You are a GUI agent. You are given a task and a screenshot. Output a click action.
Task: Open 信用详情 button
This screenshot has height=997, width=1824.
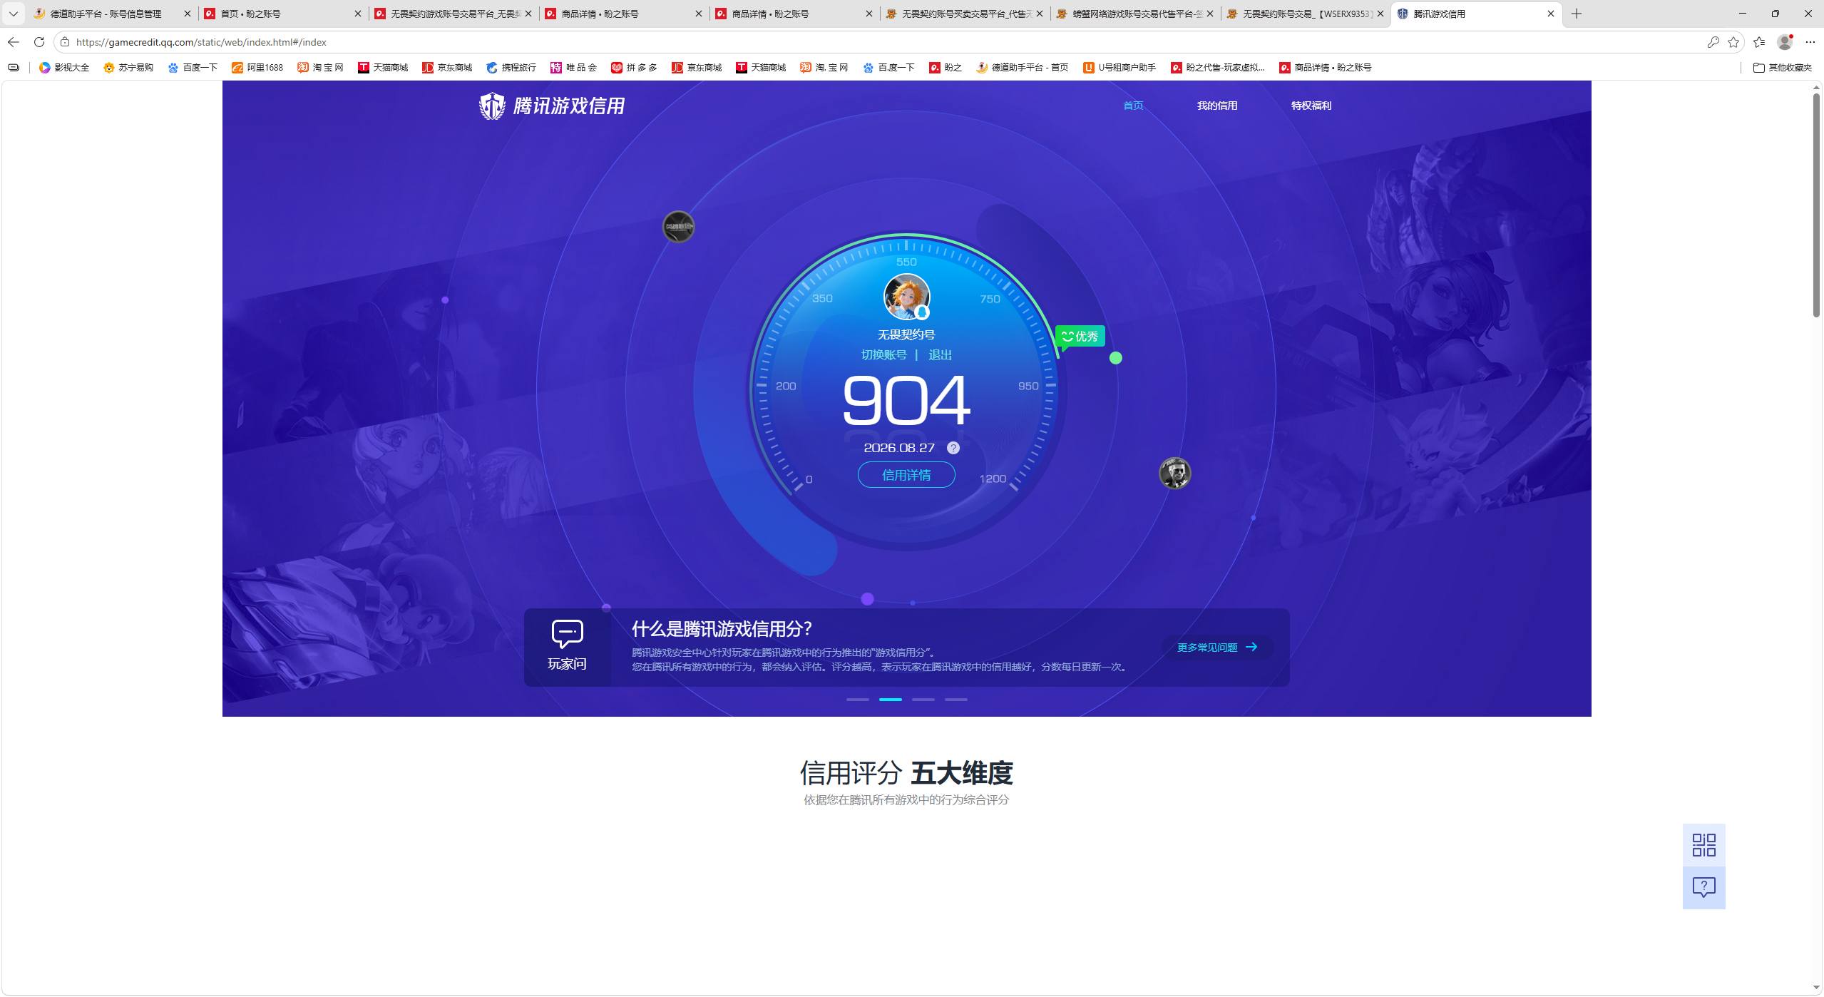(906, 475)
